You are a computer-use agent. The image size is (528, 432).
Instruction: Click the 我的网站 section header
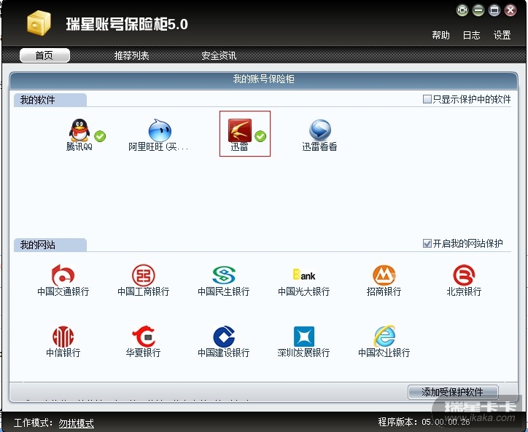pyautogui.click(x=50, y=245)
